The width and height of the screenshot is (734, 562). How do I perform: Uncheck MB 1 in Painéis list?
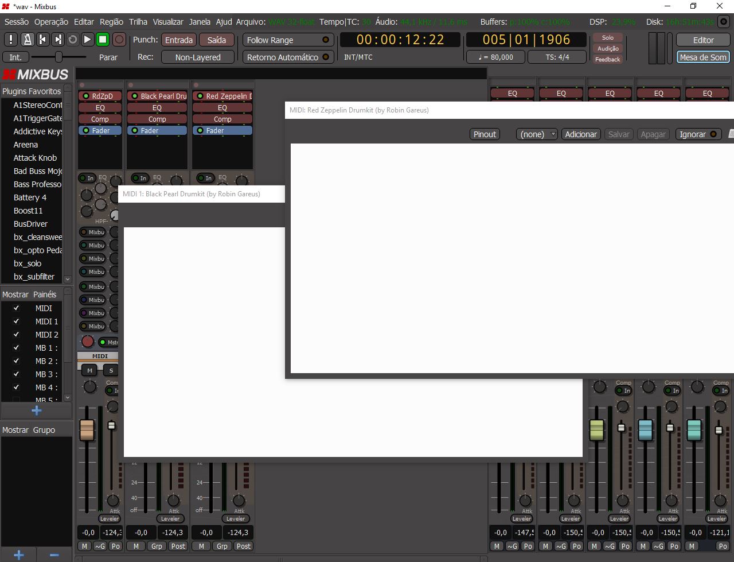(x=16, y=348)
